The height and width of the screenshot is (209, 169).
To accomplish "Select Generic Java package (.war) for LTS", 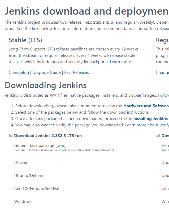I will pos(40,146).
